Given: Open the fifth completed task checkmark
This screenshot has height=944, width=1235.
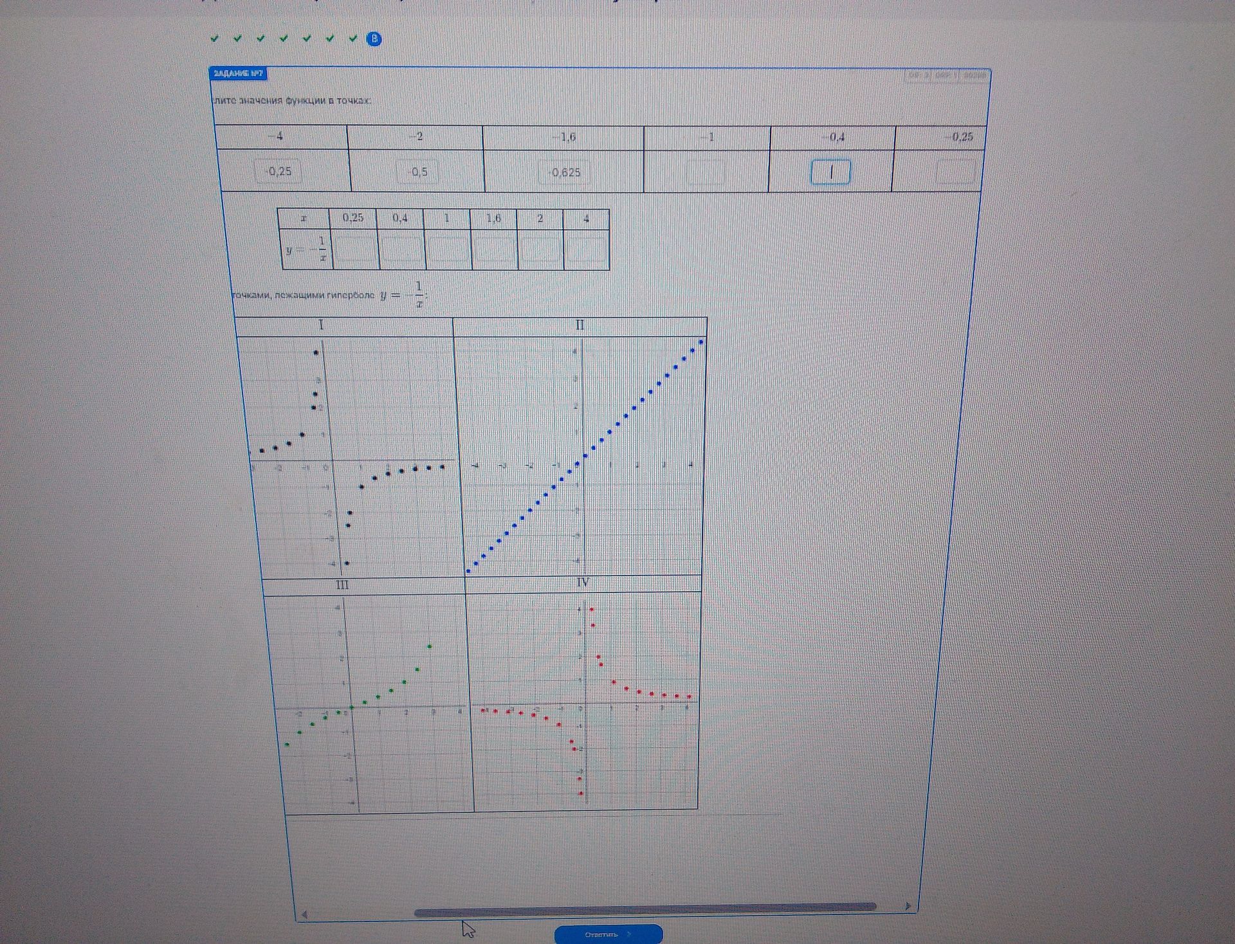Looking at the screenshot, I should pyautogui.click(x=307, y=39).
